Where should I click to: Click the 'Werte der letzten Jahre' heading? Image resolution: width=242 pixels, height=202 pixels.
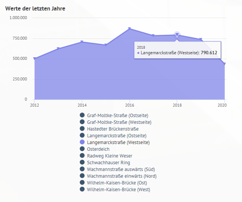click(35, 8)
